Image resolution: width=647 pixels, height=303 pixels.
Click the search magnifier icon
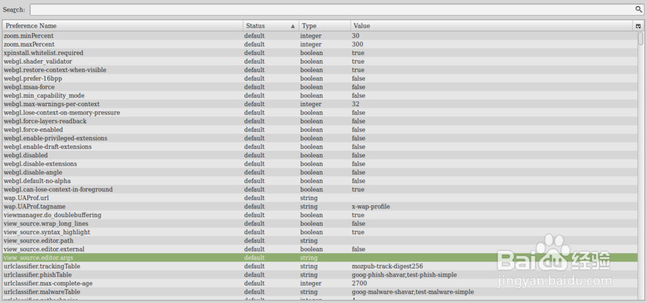click(x=638, y=9)
